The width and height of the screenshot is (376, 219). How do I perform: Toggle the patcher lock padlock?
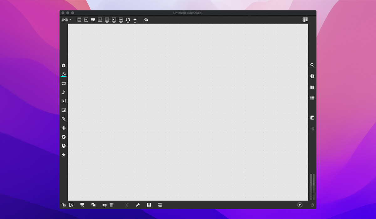(64, 205)
